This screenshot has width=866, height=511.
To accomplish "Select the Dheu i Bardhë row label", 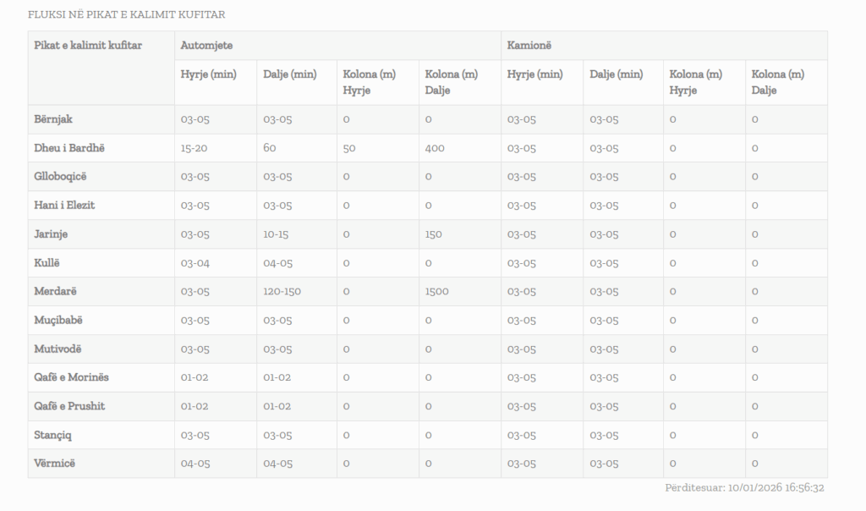I will pos(69,148).
